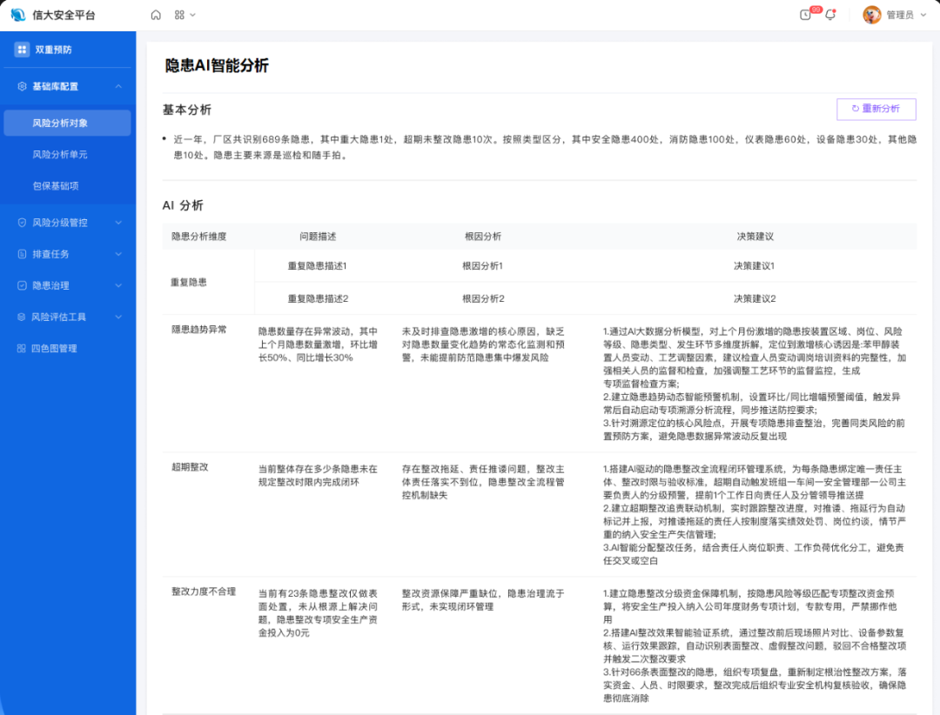
Task: Click the 问题描述 column header
Action: coord(318,237)
